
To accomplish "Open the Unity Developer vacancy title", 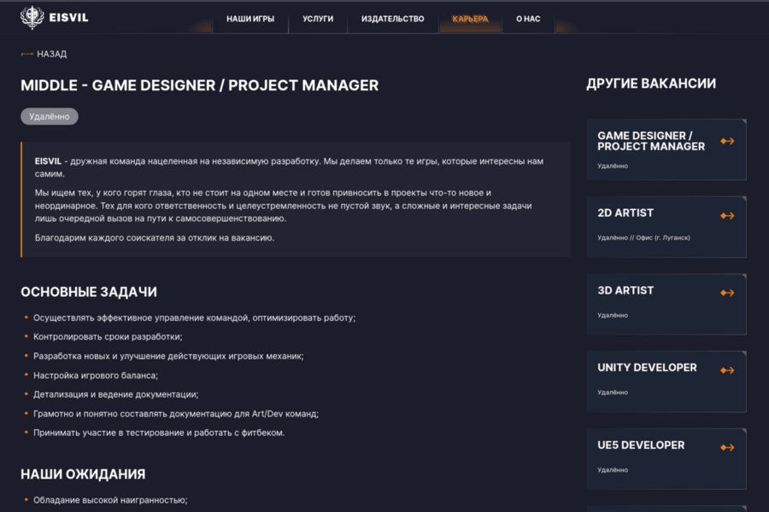I will [647, 368].
